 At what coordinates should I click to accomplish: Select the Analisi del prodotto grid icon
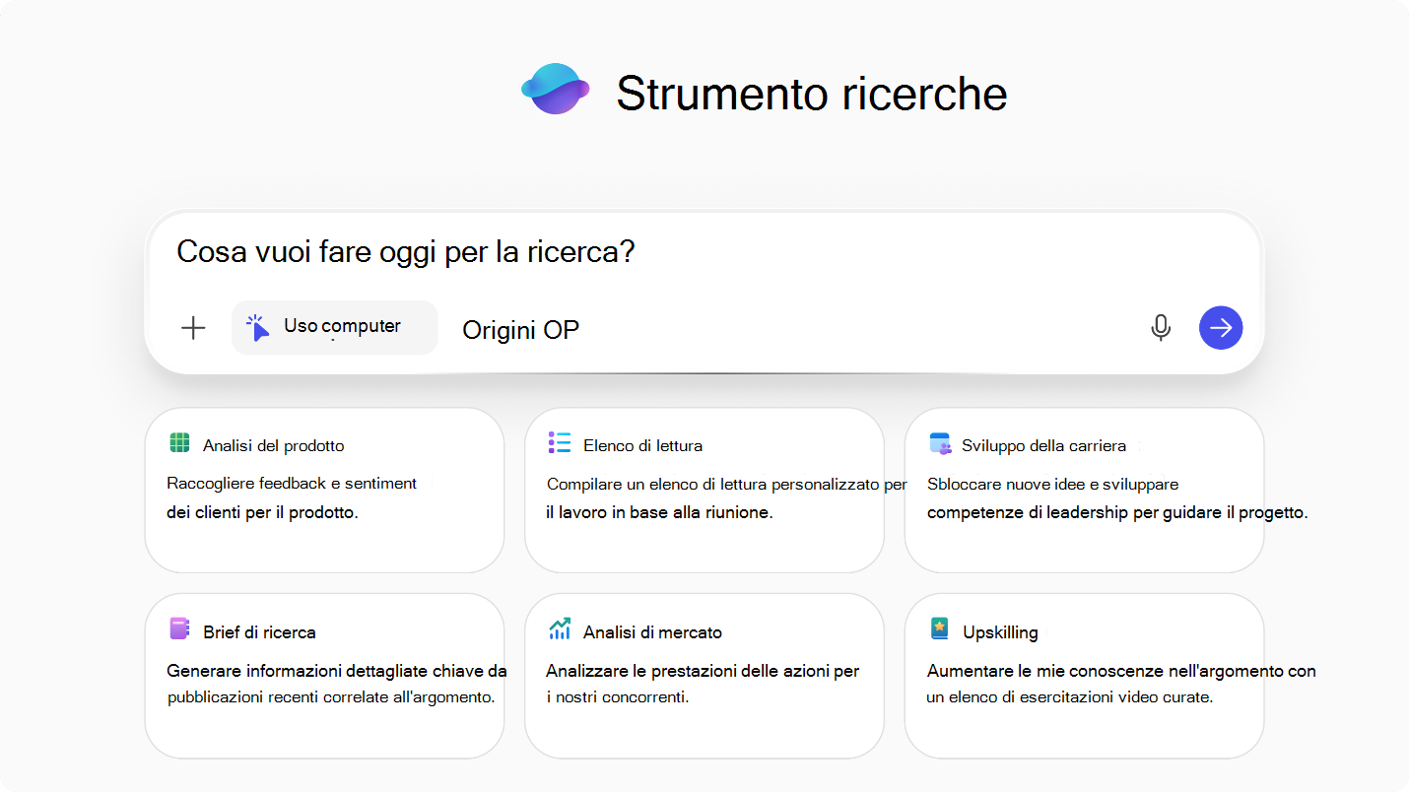pos(178,444)
